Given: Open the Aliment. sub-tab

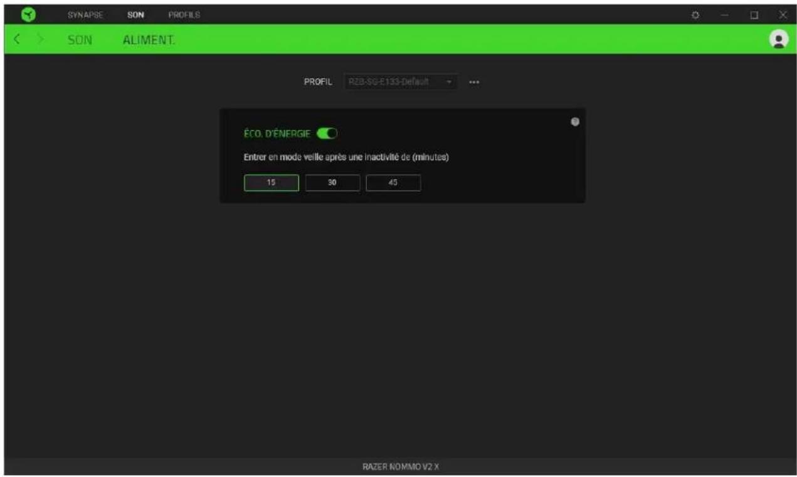Looking at the screenshot, I should (x=149, y=39).
